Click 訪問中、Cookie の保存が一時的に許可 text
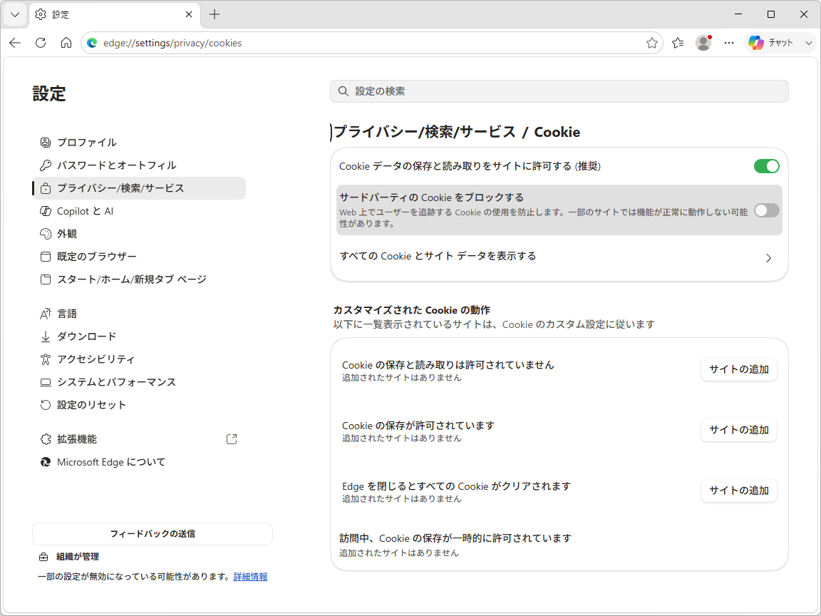 (x=455, y=538)
